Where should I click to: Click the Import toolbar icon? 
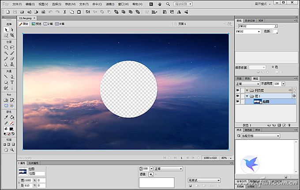[x=29, y=12]
